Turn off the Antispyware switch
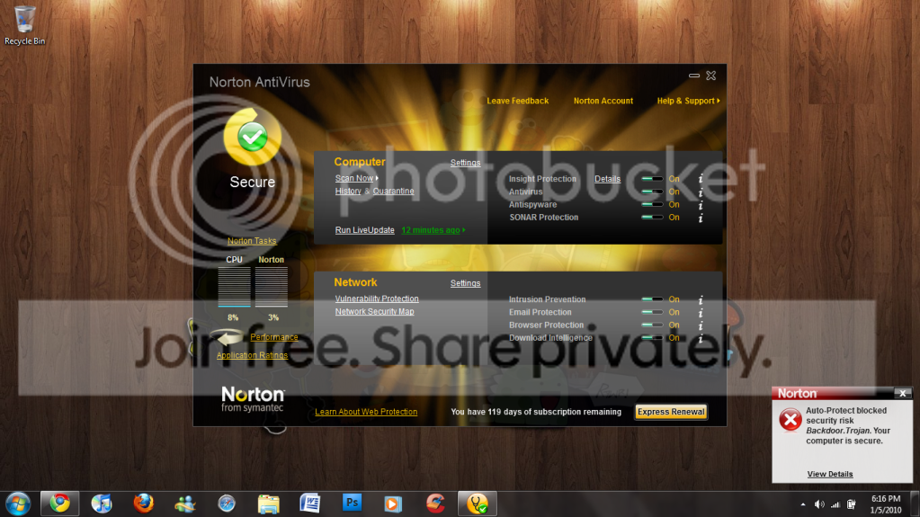Screen dimensions: 920x517 pyautogui.click(x=652, y=205)
